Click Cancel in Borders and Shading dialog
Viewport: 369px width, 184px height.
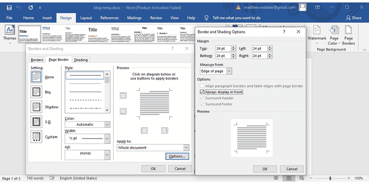tap(180, 168)
